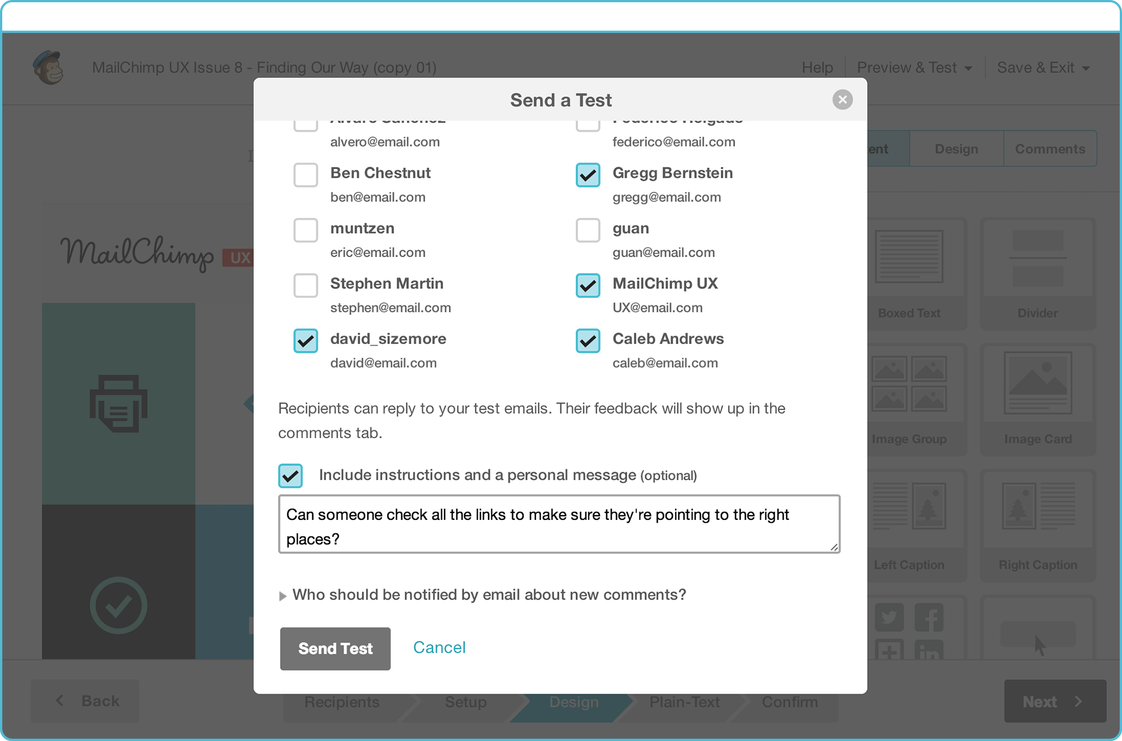Uncheck the MailChimp UX checkbox
Image resolution: width=1122 pixels, height=741 pixels.
(x=588, y=285)
